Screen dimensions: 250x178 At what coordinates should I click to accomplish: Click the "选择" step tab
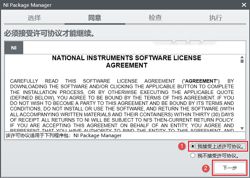[34, 18]
